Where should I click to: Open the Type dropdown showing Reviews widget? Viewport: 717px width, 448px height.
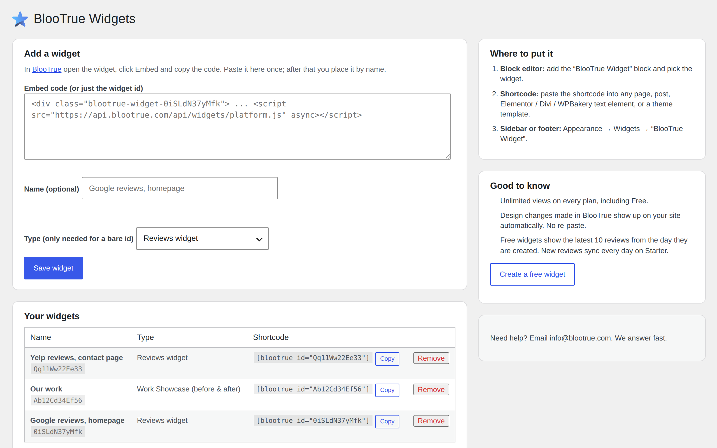click(x=202, y=239)
